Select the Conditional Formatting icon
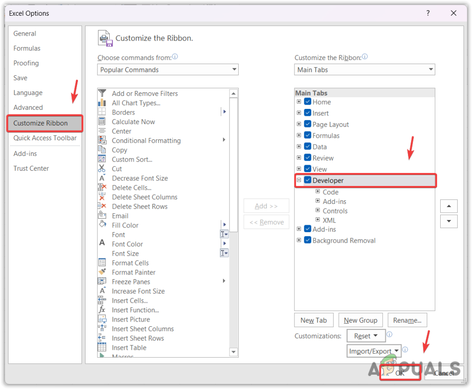Viewport: 472px width, 389px height. tap(103, 140)
